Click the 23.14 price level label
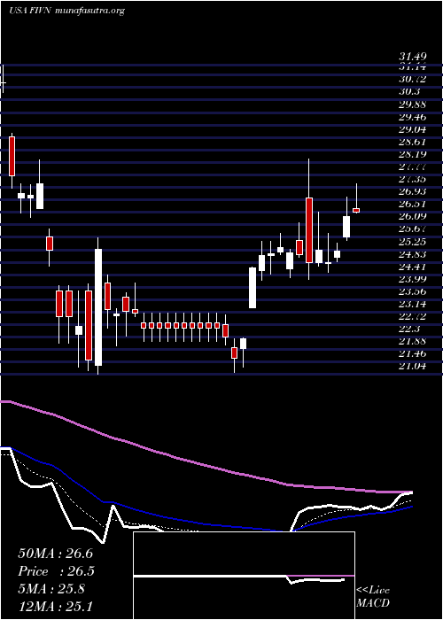This screenshot has width=443, height=620. pyautogui.click(x=413, y=305)
